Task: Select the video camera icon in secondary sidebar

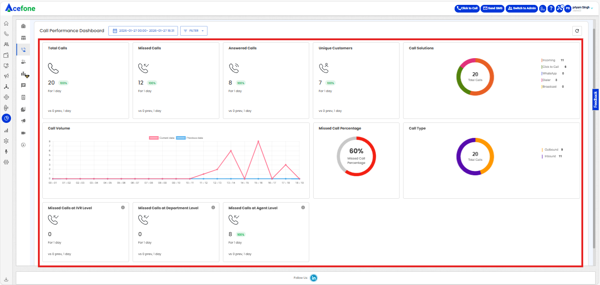Action: pos(23,133)
